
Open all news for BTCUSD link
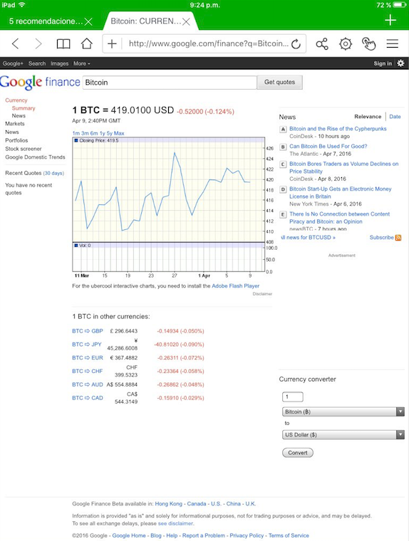tap(308, 237)
